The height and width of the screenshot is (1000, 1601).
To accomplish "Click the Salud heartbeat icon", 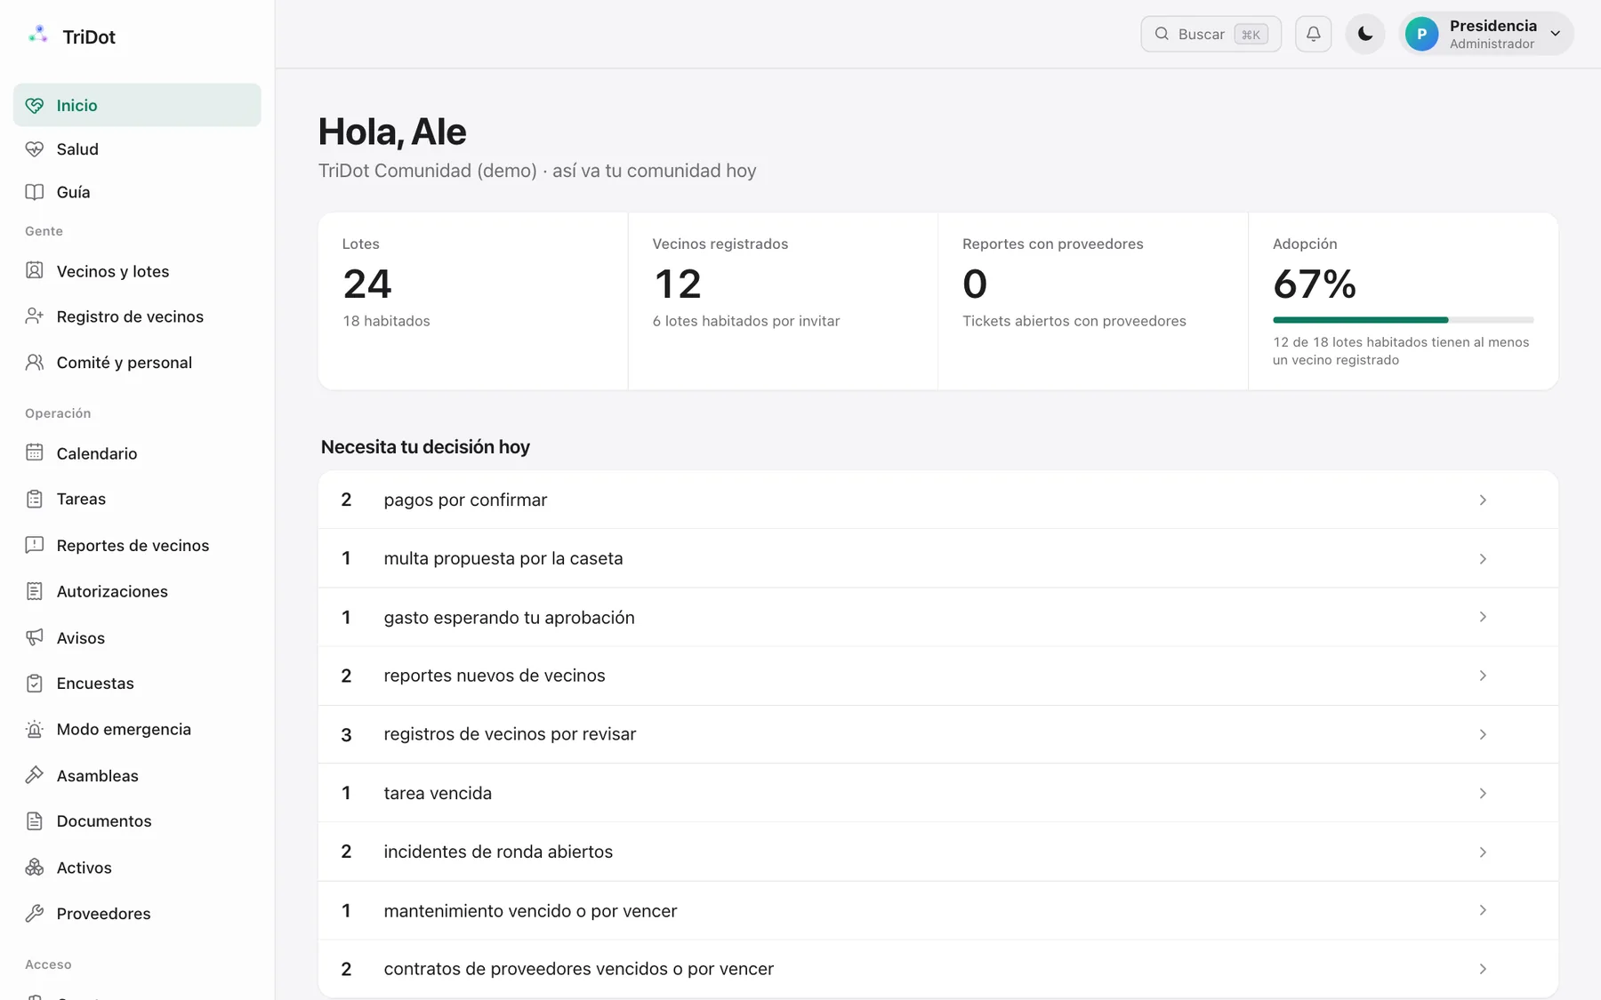I will tap(35, 148).
